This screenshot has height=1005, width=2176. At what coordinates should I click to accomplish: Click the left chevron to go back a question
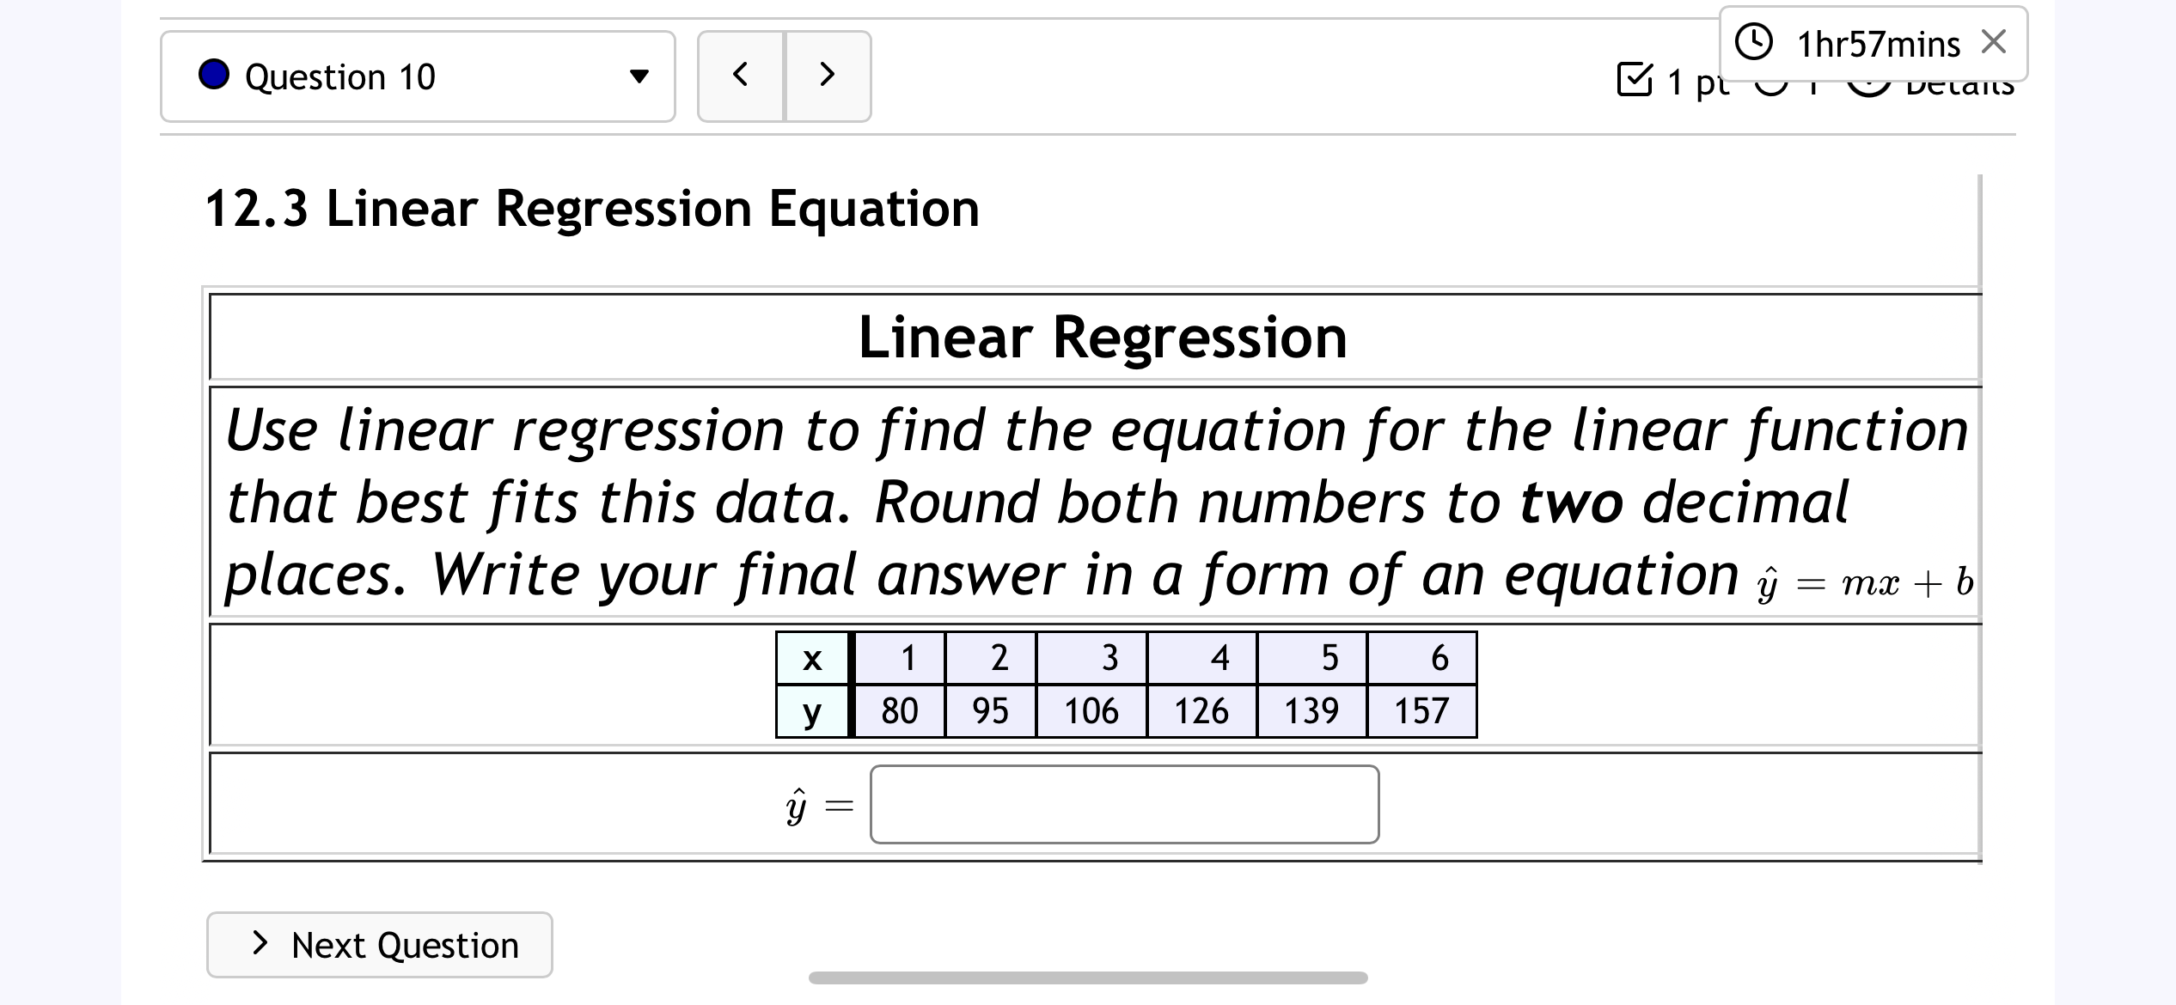(741, 76)
